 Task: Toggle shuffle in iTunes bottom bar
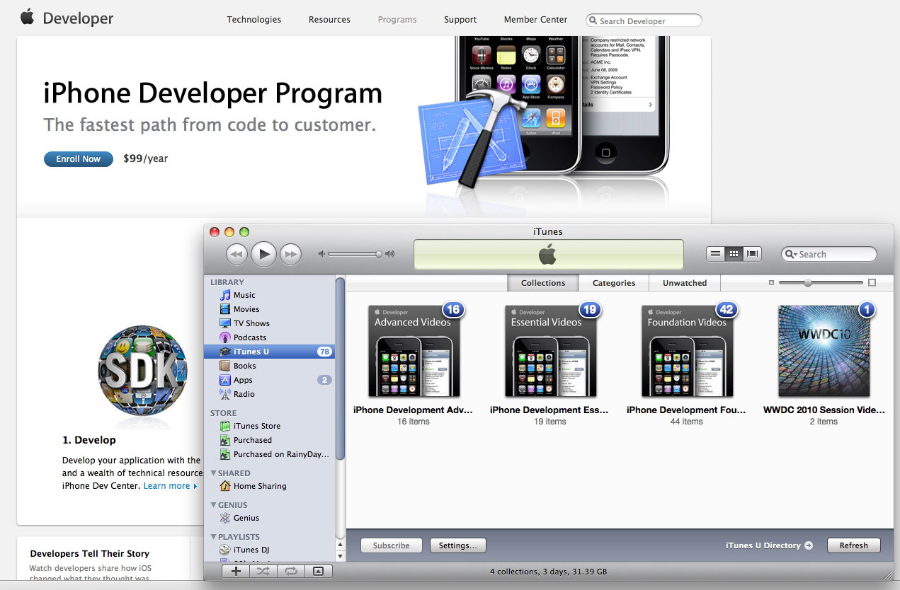pyautogui.click(x=263, y=572)
